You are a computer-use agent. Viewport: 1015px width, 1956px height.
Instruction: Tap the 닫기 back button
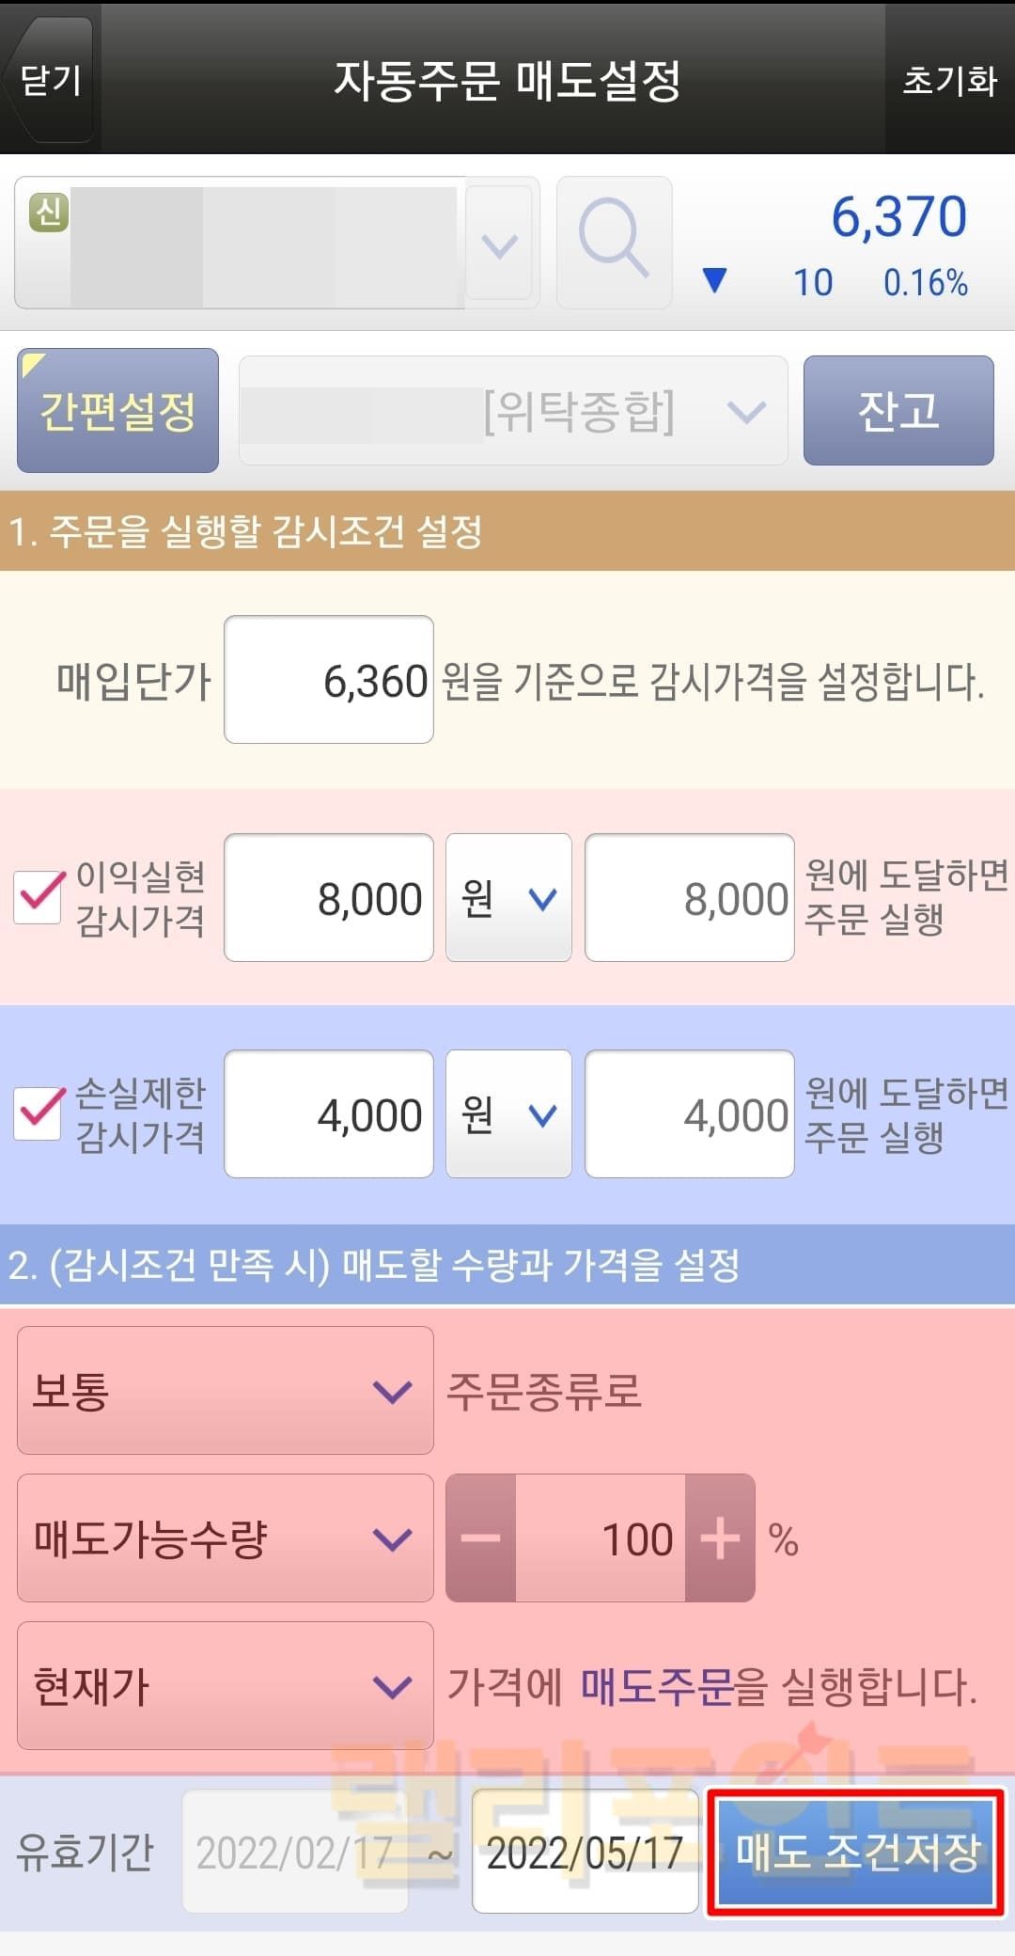pyautogui.click(x=51, y=79)
